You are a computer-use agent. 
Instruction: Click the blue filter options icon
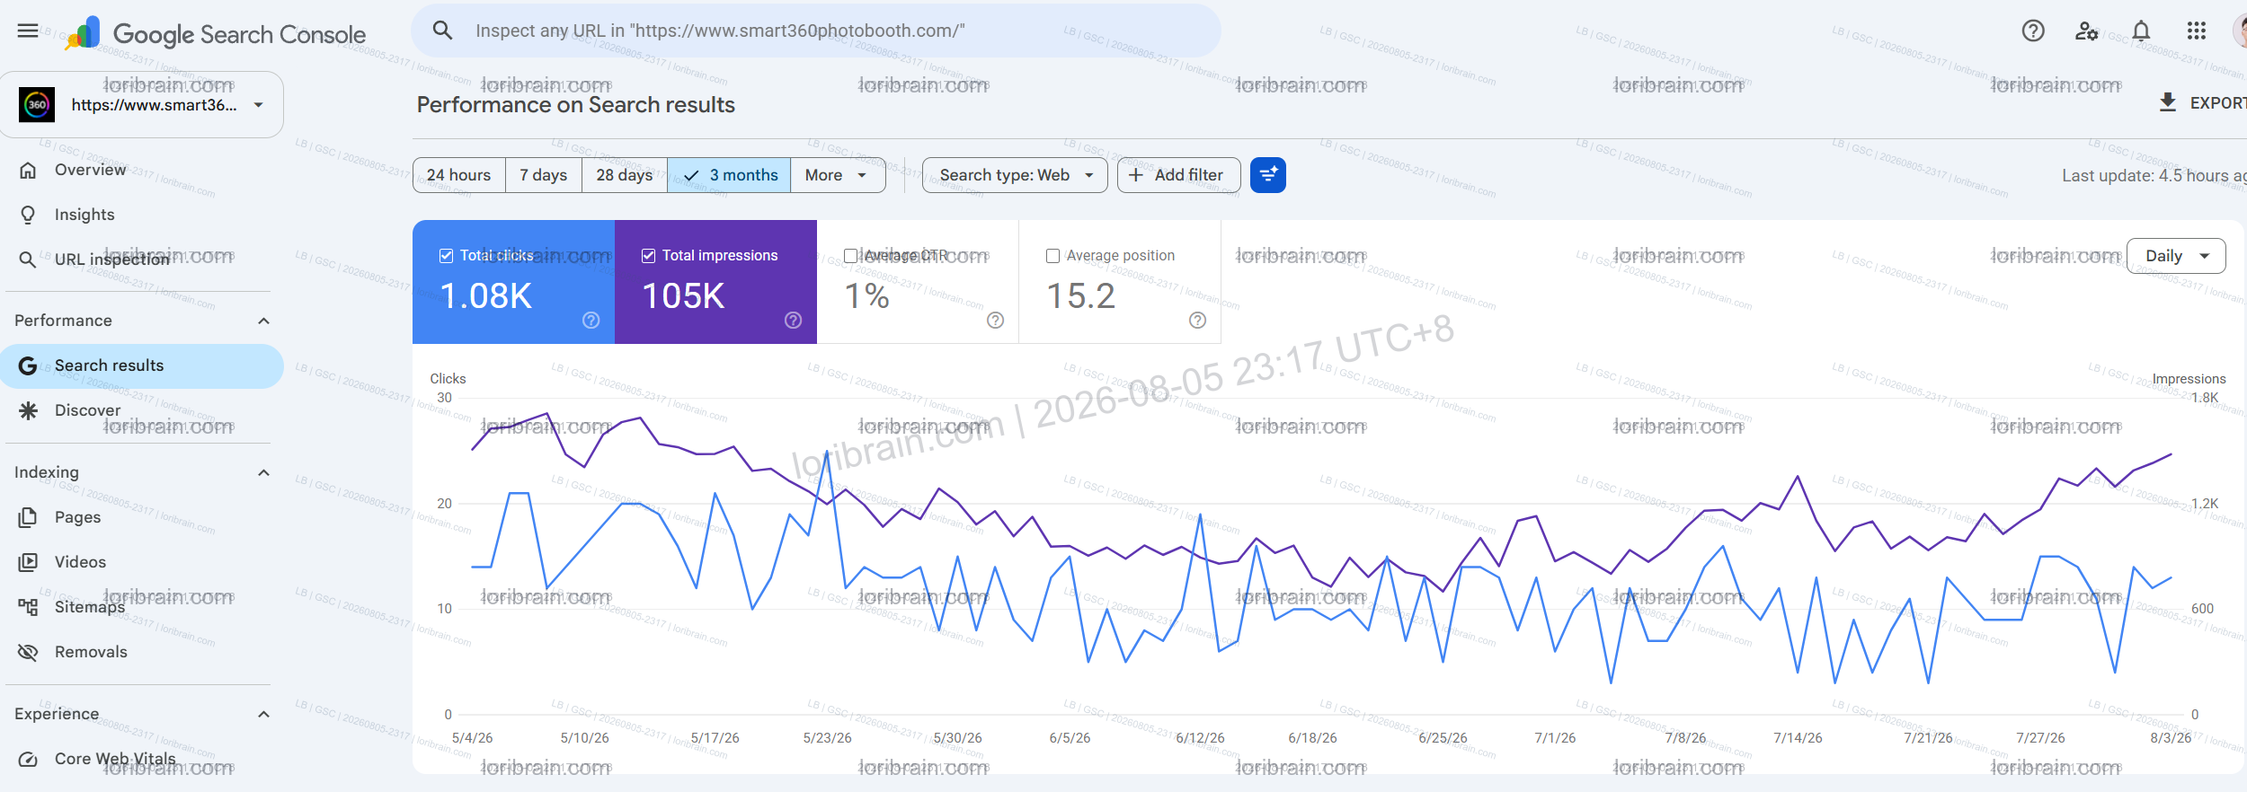pos(1267,175)
